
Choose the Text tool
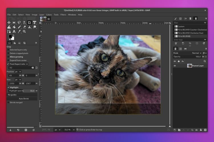point(14,32)
